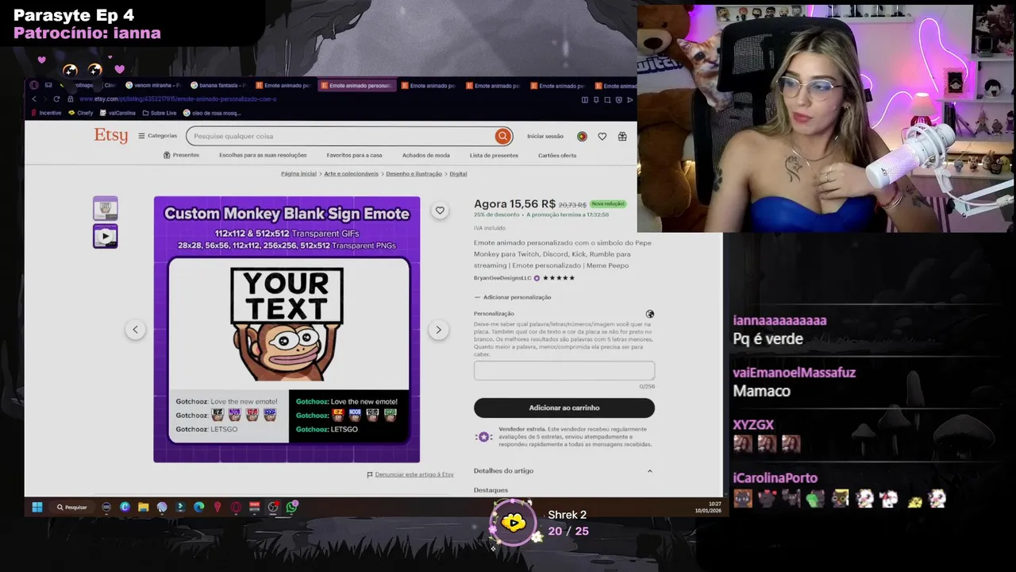Open the gift icon in Etsy header

(622, 137)
